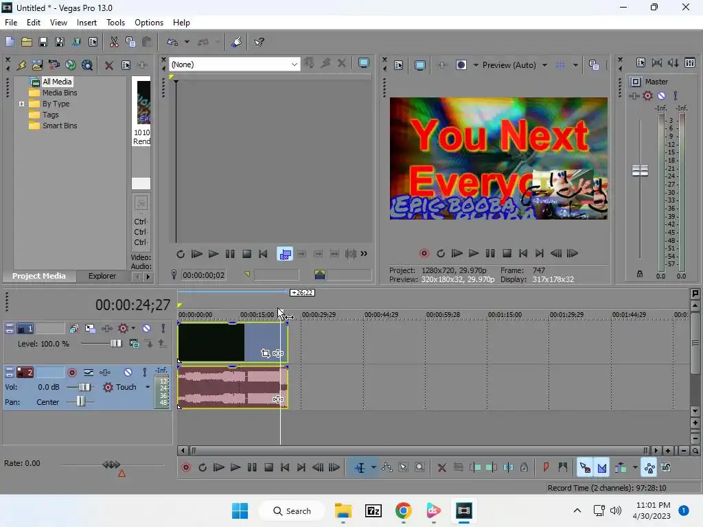Open event Pan/Crop on video clip

pos(266,353)
